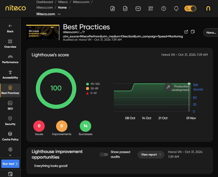
Task: Click the orange Improvements count badge
Action: coord(62,126)
